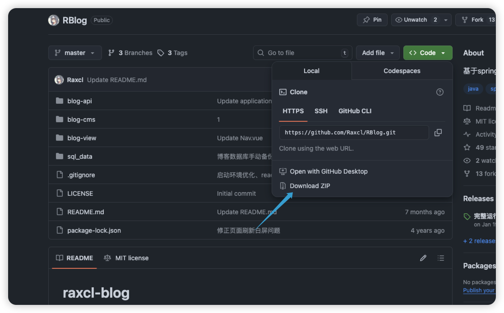Click the clone URL text field
The width and height of the screenshot is (504, 313).
click(354, 133)
